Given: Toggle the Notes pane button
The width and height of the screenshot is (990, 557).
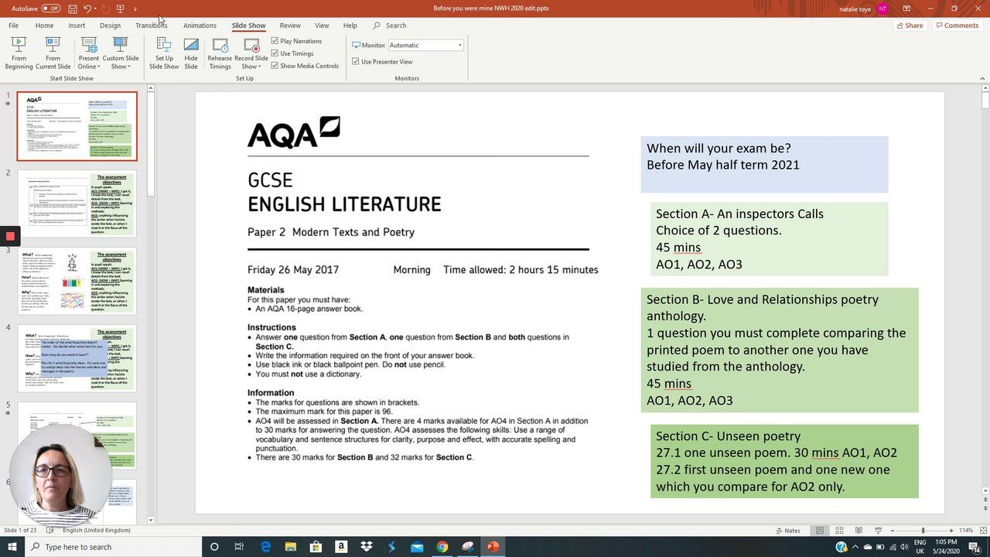Looking at the screenshot, I should click(788, 530).
